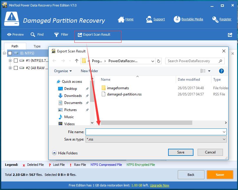238x190 pixels.
Task: Cancel the Export Scan Result dialog
Action: coord(210,152)
